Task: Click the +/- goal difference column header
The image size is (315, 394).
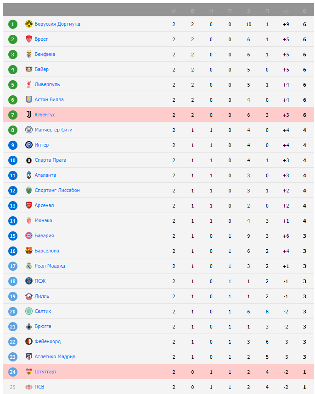Action: [x=286, y=11]
